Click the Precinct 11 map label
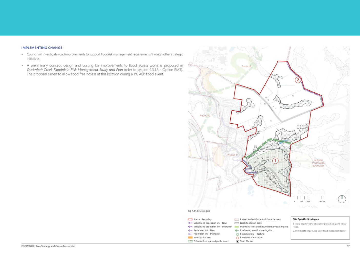Viewport: 360px width, 255px height. pyautogui.click(x=233, y=155)
